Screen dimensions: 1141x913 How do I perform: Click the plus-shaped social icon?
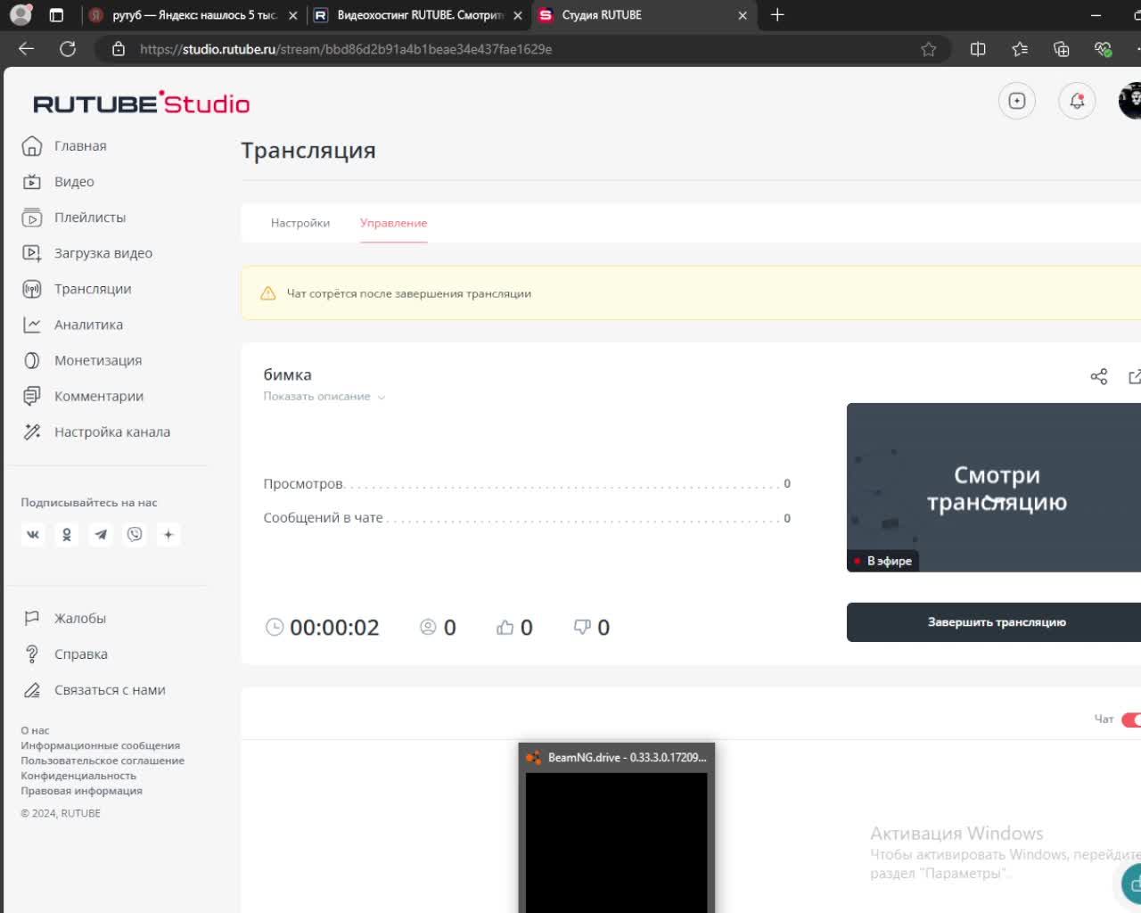coord(168,534)
